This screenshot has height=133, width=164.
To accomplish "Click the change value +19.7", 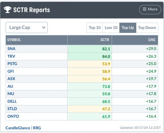I will click(151, 79).
